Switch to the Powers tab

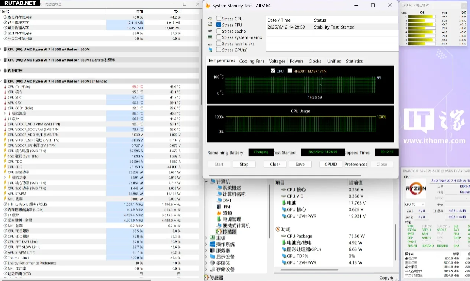tap(297, 61)
